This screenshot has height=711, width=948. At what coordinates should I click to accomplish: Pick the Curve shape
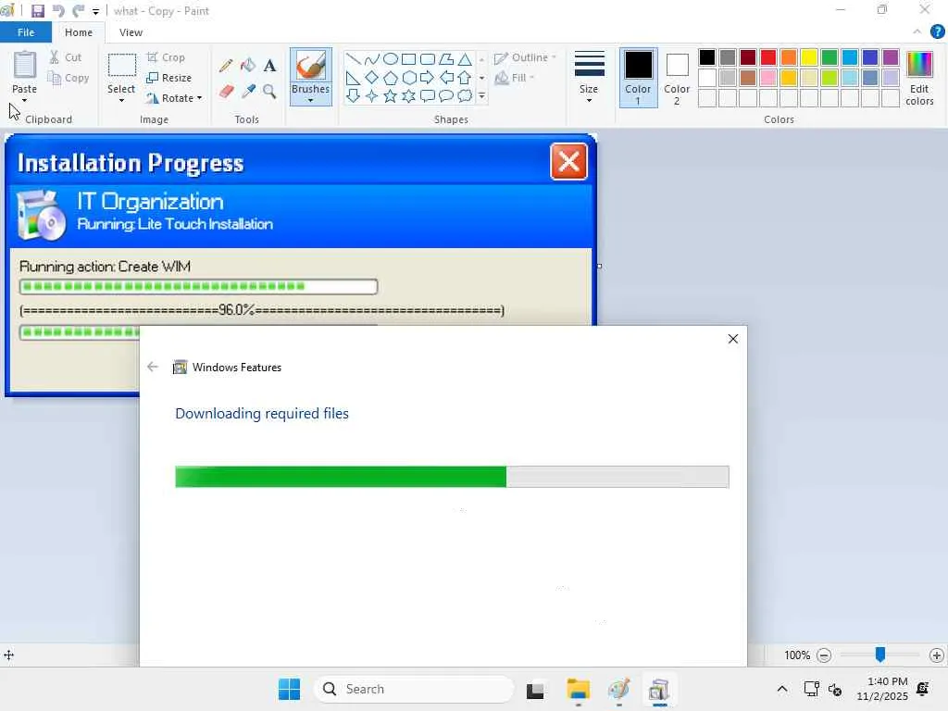pos(372,59)
